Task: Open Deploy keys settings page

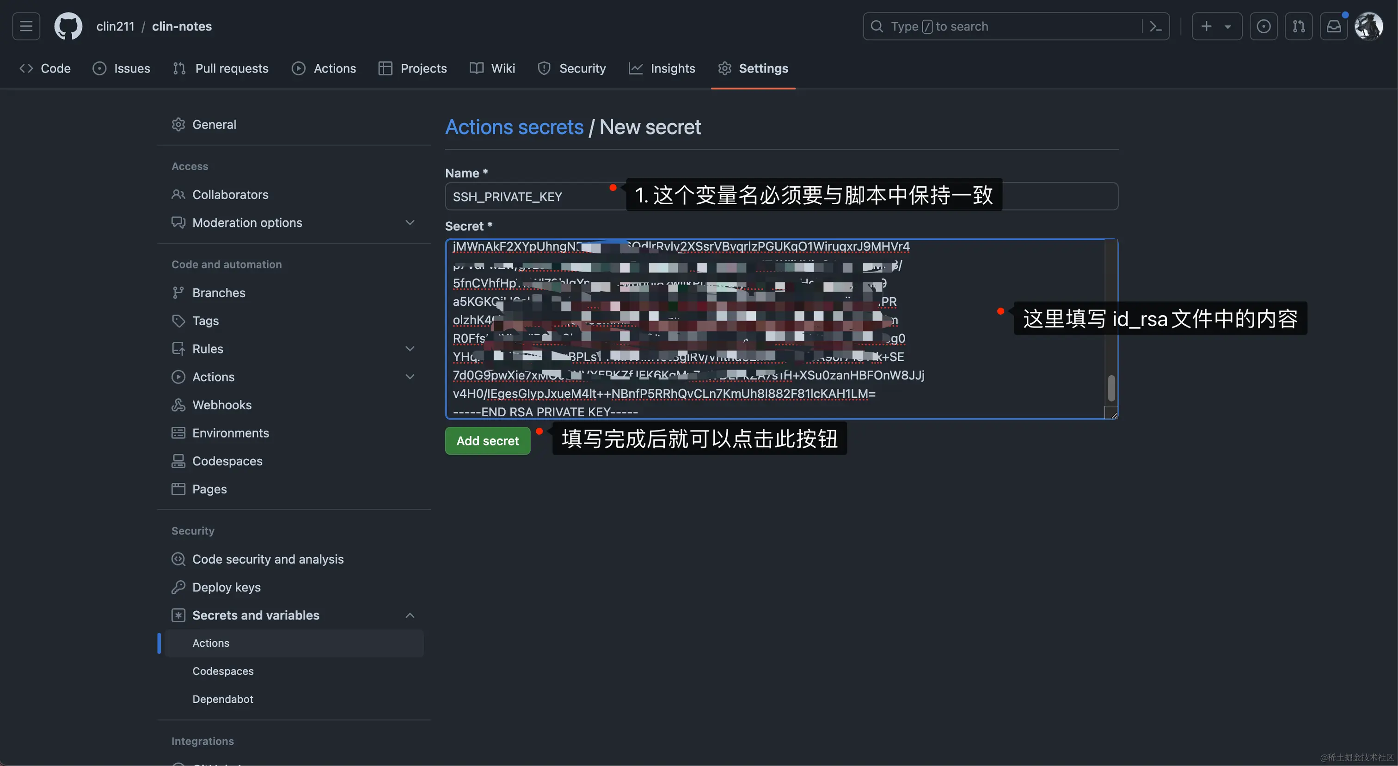Action: (x=226, y=587)
